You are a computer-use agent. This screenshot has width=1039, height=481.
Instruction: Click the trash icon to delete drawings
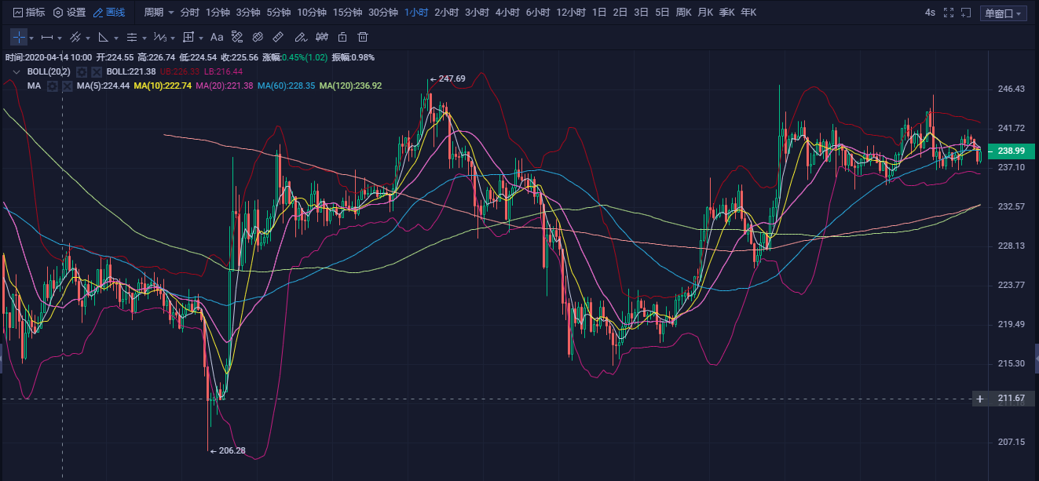click(x=362, y=37)
